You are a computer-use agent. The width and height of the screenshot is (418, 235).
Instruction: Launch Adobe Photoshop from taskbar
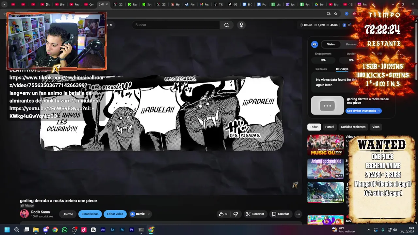(122, 230)
